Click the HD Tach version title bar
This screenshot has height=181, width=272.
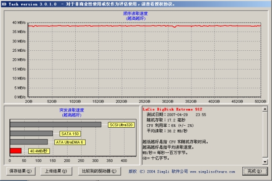136,4
